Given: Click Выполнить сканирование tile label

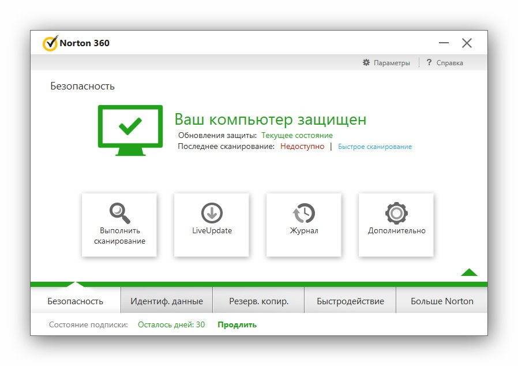Looking at the screenshot, I should point(119,236).
